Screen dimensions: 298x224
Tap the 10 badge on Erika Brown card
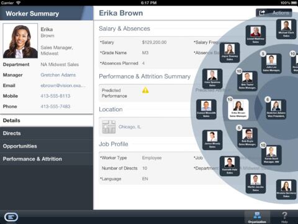[230, 100]
